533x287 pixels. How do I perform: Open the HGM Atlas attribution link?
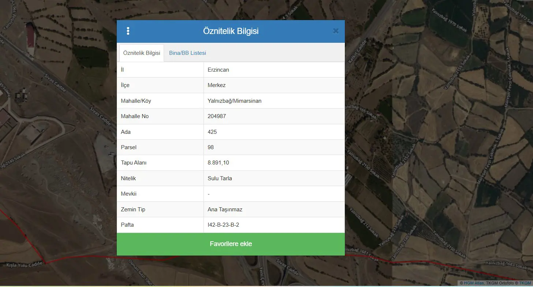[474, 283]
